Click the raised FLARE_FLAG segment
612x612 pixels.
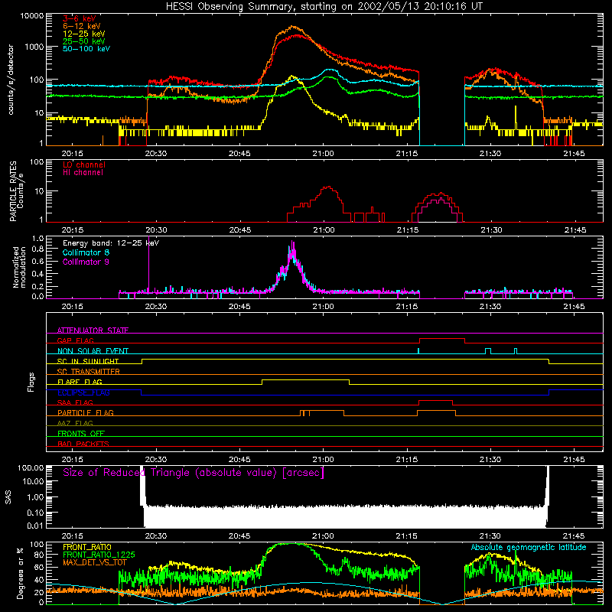(305, 379)
